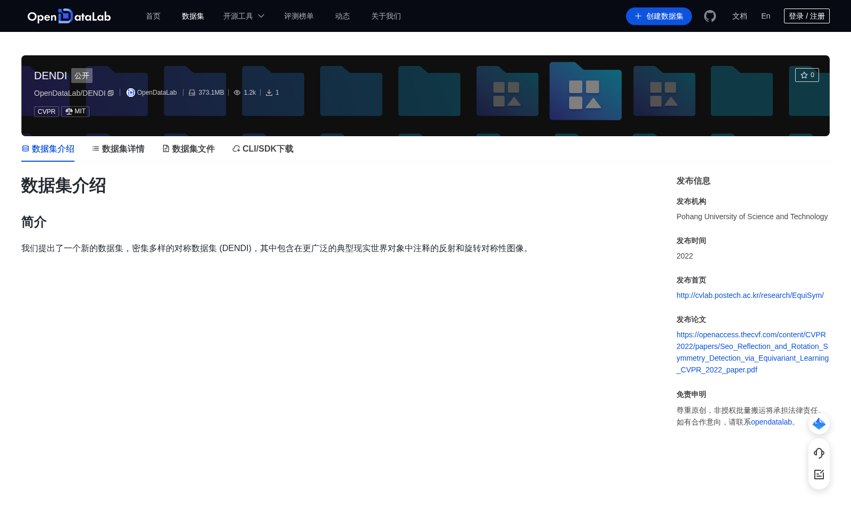The height and width of the screenshot is (532, 851).
Task: Click the OpenDataLab publisher avatar icon
Action: click(130, 93)
